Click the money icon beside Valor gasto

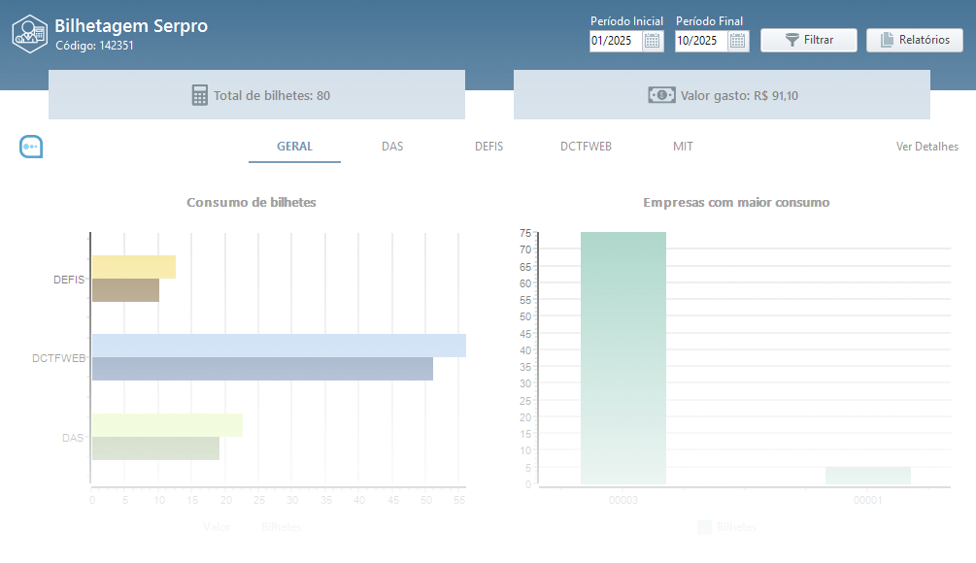[661, 95]
